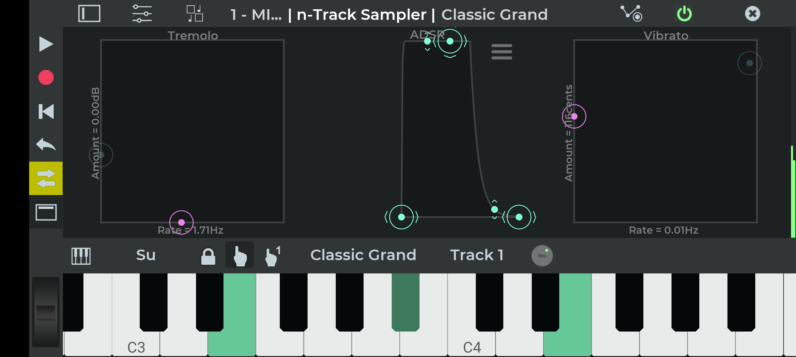796x357 pixels.
Task: Click the Rev reverb knob
Action: pos(542,256)
